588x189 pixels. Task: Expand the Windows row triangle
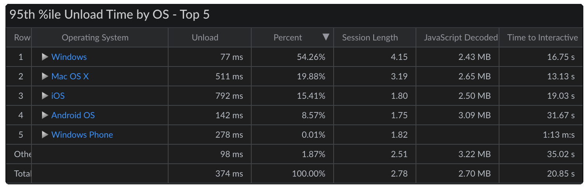click(45, 57)
